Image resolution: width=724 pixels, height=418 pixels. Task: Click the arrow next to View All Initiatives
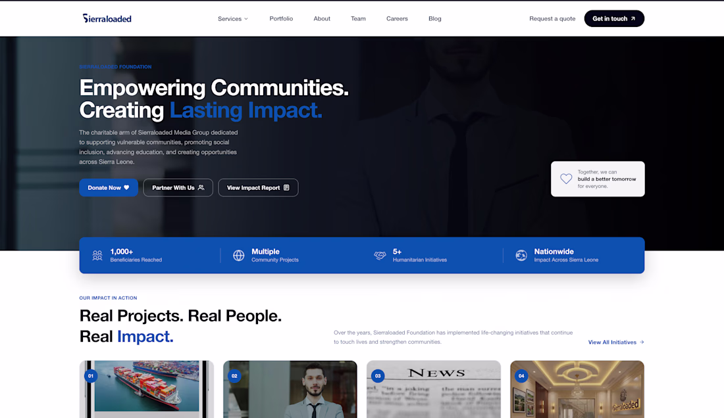pos(642,342)
